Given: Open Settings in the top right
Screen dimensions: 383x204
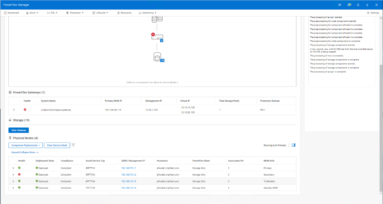Looking at the screenshot, I should pyautogui.click(x=373, y=13).
